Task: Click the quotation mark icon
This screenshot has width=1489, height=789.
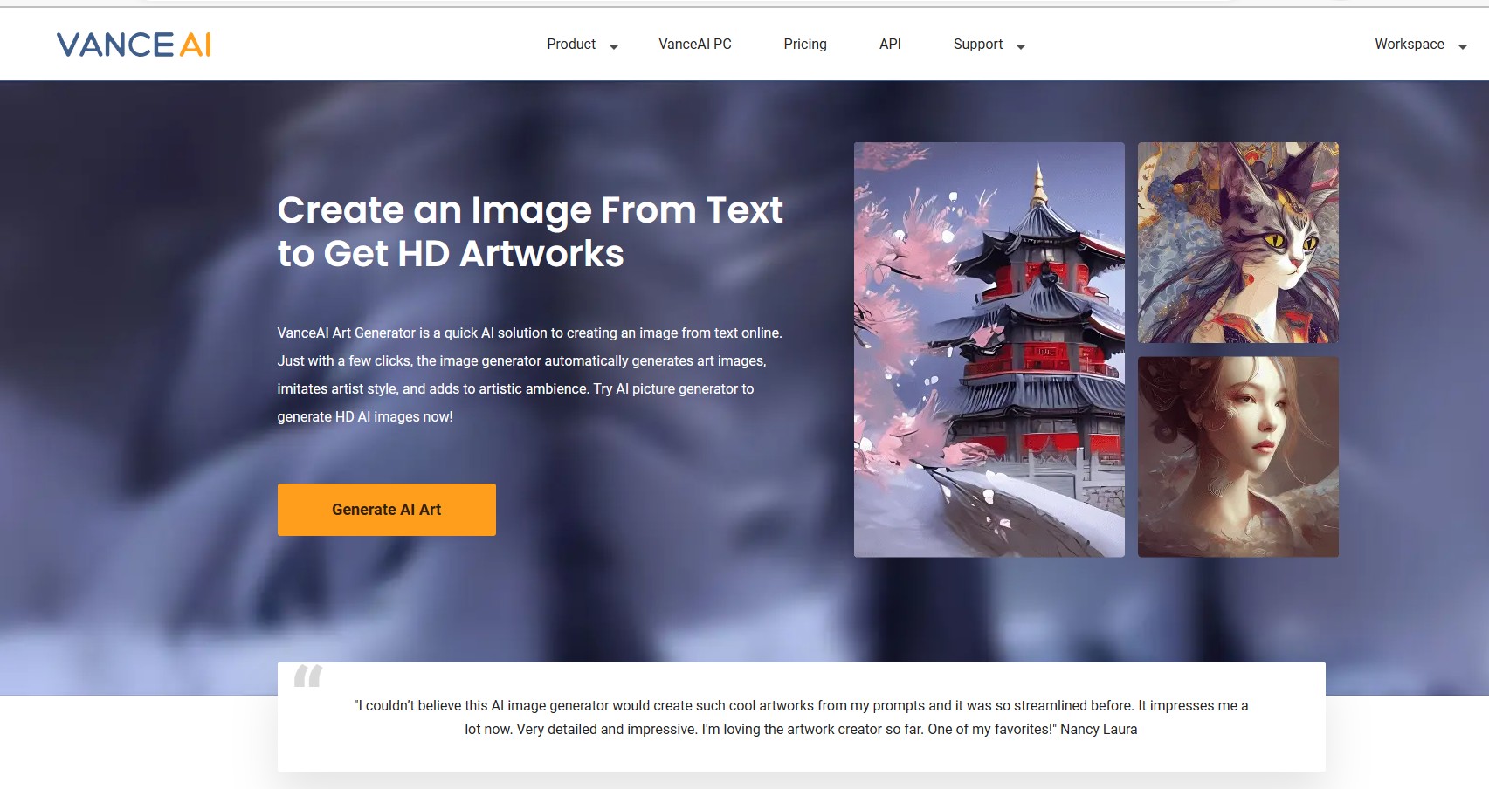Action: pyautogui.click(x=307, y=676)
